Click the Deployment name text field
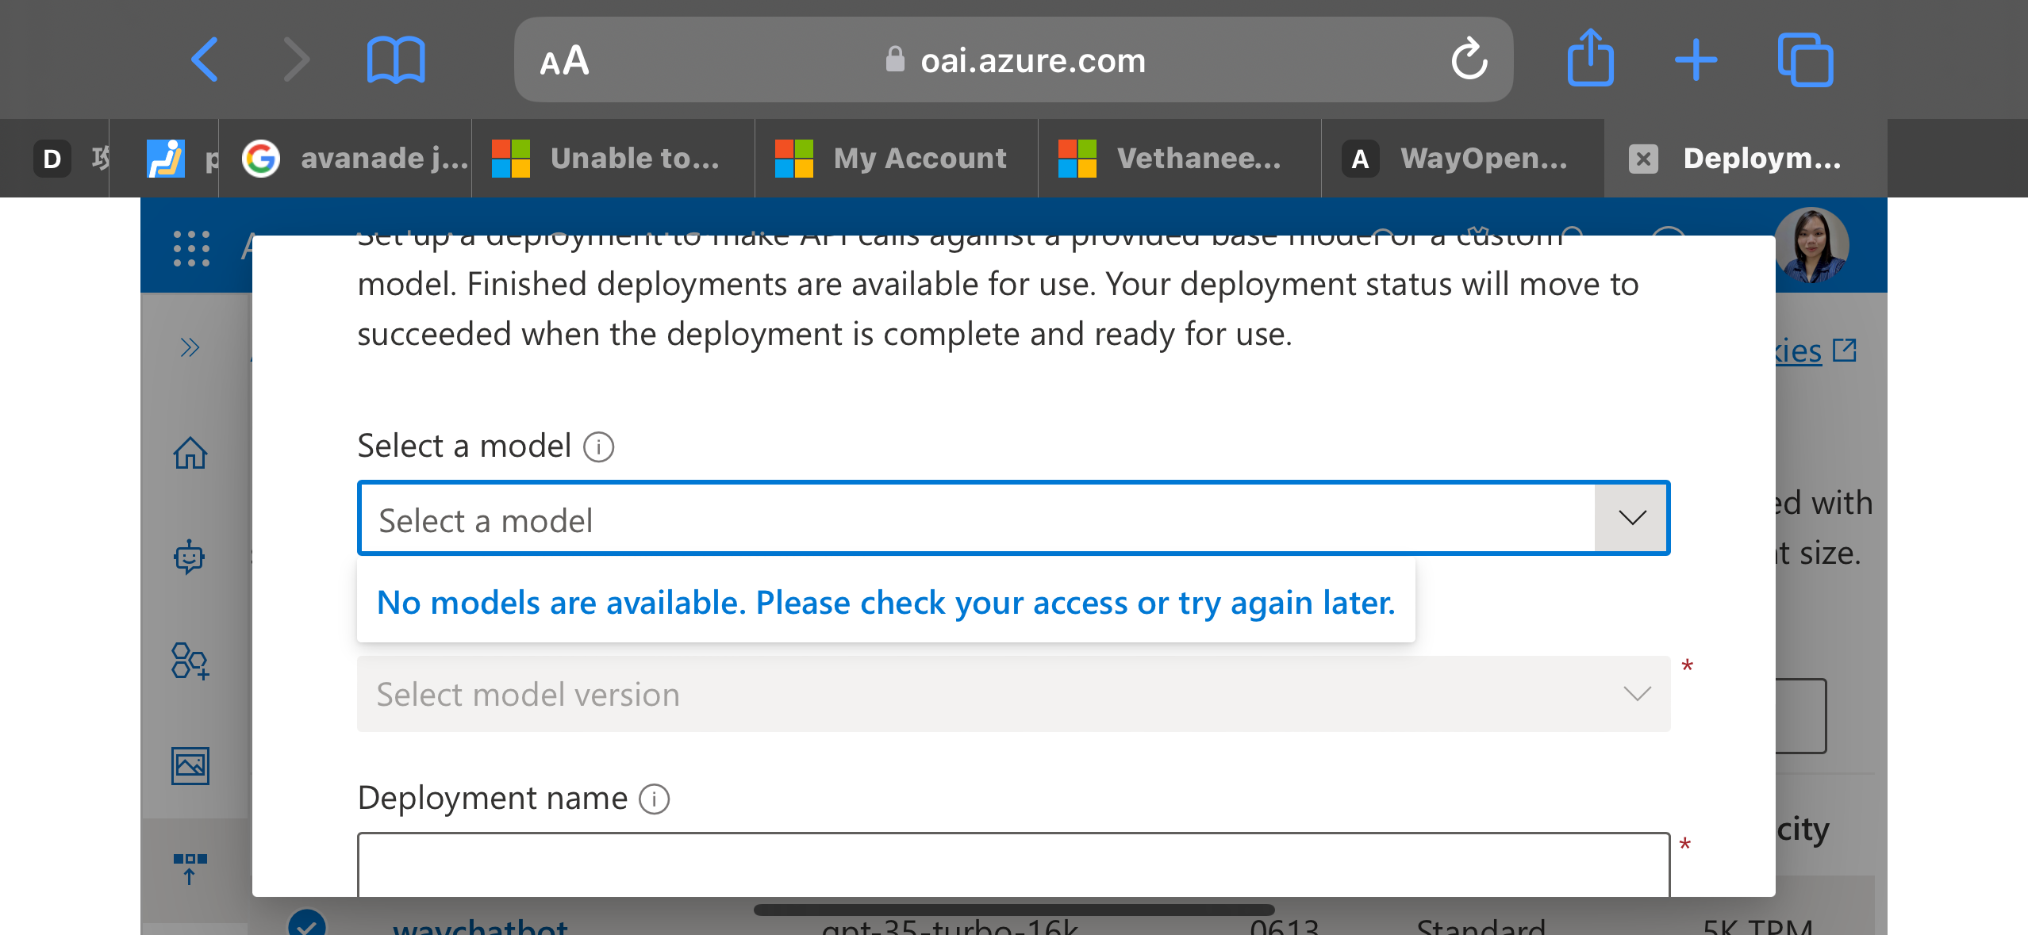The height and width of the screenshot is (935, 2028). (x=1013, y=863)
